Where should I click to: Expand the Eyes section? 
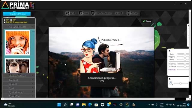19,88
